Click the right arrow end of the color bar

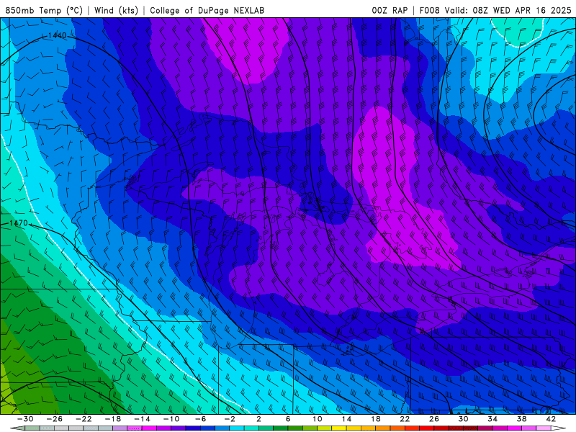click(x=559, y=428)
